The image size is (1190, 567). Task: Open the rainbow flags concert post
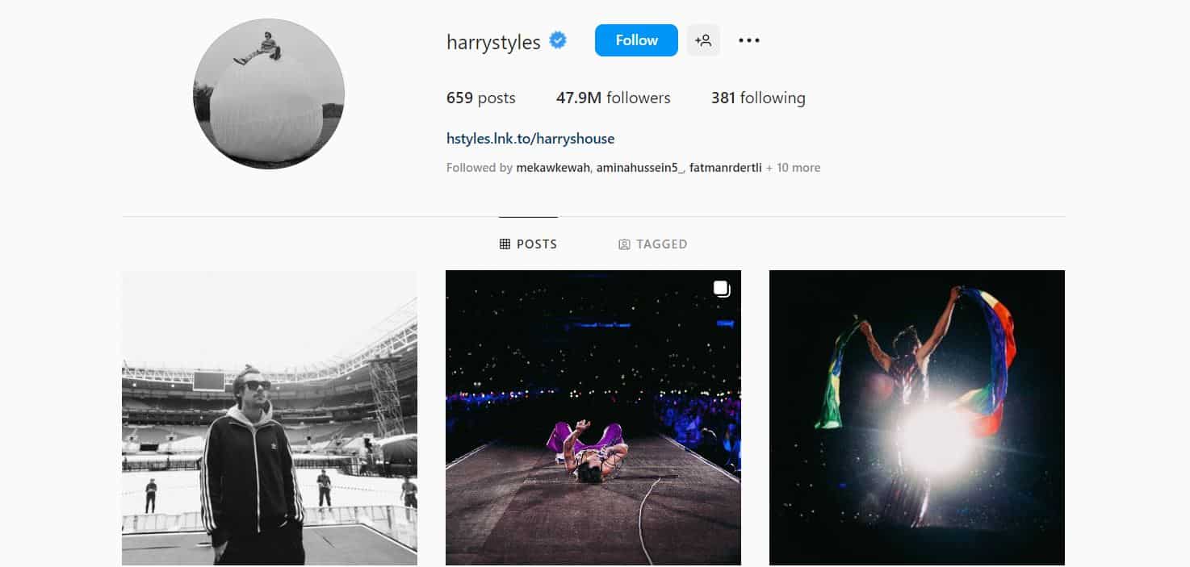pos(917,418)
